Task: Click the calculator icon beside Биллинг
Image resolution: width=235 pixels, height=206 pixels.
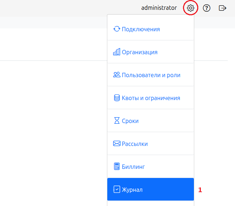Action: pyautogui.click(x=117, y=167)
